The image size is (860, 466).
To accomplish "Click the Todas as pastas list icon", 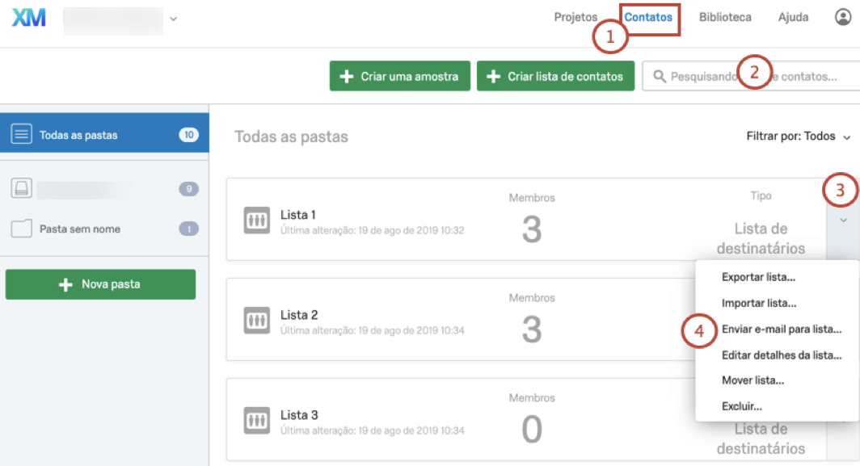I will [x=21, y=134].
